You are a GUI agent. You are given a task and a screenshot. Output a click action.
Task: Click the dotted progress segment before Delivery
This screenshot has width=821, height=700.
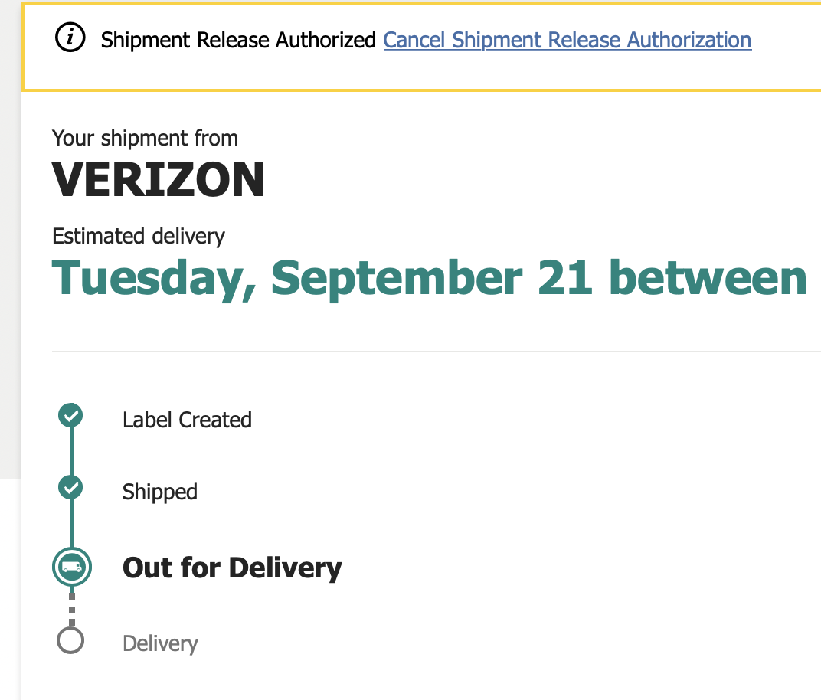point(71,608)
